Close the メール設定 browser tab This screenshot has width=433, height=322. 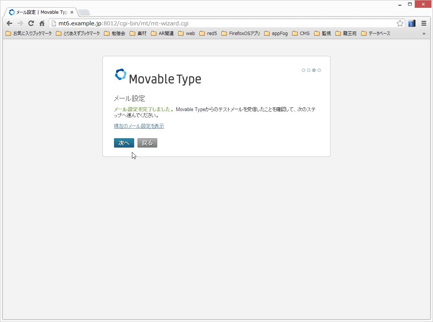pyautogui.click(x=72, y=12)
